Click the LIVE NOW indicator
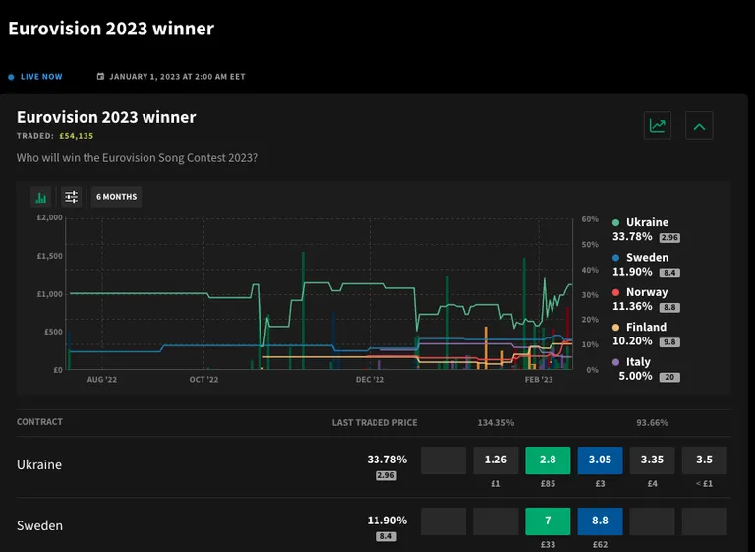 (x=35, y=76)
